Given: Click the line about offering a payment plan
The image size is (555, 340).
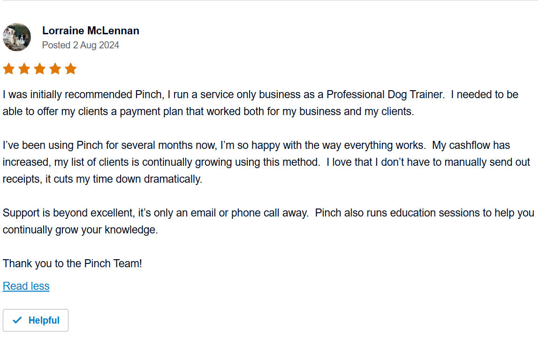Looking at the screenshot, I should click(x=208, y=112).
